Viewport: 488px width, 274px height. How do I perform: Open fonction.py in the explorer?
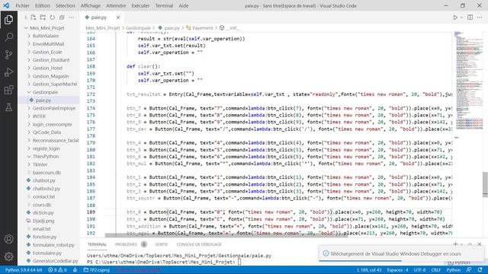[44, 237]
